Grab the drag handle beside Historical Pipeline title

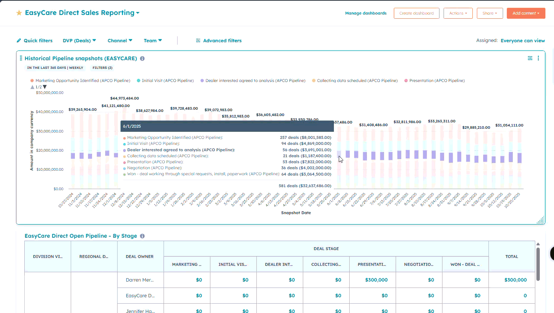(21, 58)
